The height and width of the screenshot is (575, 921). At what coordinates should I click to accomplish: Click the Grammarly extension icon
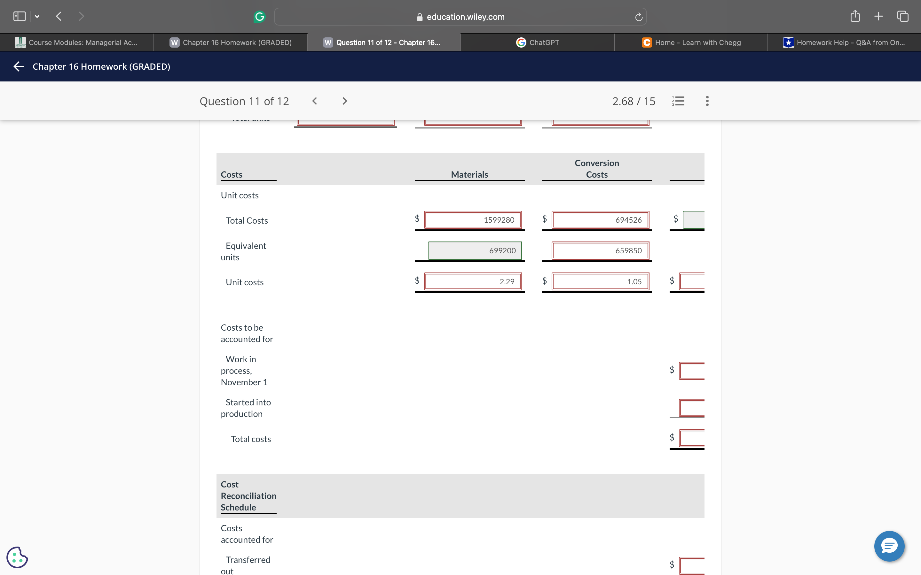(259, 16)
